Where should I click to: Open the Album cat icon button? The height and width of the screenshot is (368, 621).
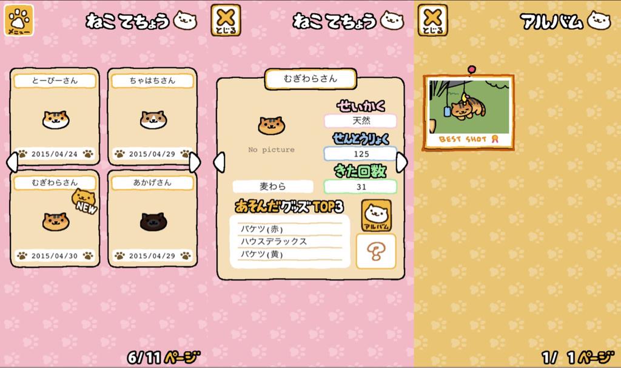point(376,215)
